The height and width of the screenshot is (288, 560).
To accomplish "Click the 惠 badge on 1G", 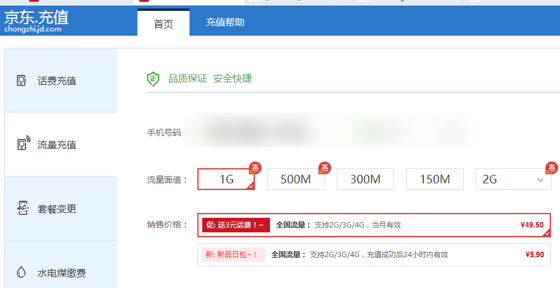I will (255, 168).
